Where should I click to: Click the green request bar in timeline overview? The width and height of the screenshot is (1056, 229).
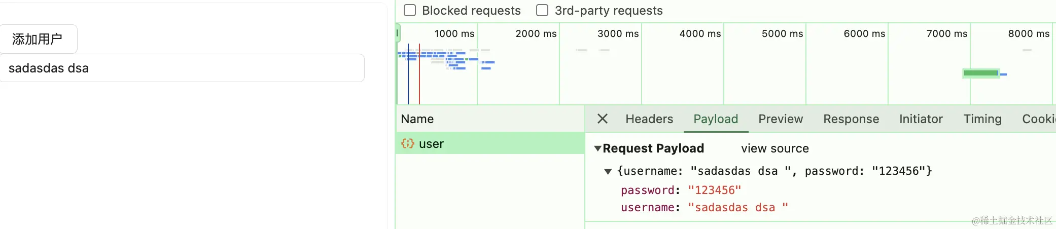980,73
